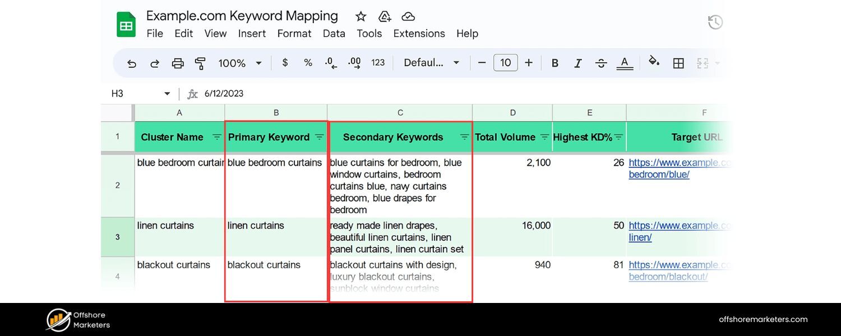Open the borders tool
This screenshot has width=841, height=336.
point(678,63)
